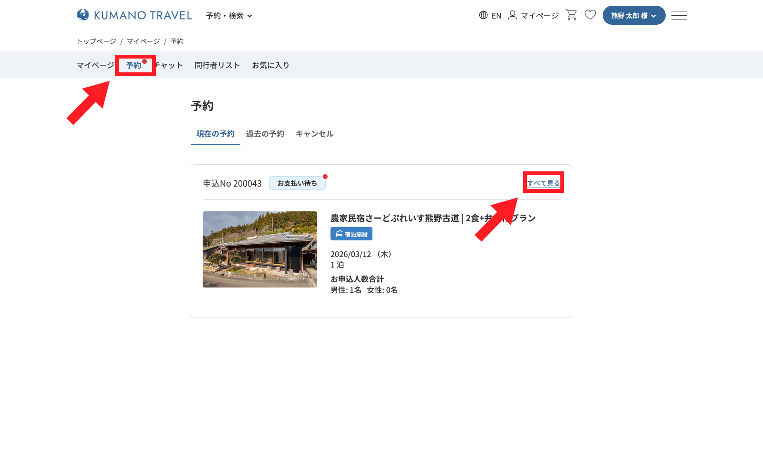Open お気に入り in the sub navigation
Image resolution: width=763 pixels, height=476 pixels.
pyautogui.click(x=270, y=65)
